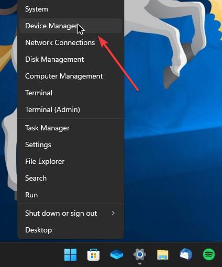222x267 pixels.
Task: Open the Run dialog entry
Action: click(71, 195)
